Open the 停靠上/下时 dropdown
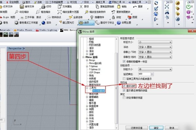Viewport: 196px width, 130px height. tap(155, 52)
